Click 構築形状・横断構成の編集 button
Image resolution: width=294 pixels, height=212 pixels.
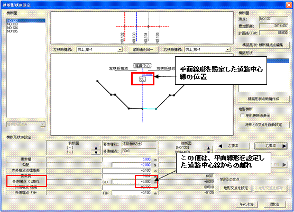[x=263, y=45]
